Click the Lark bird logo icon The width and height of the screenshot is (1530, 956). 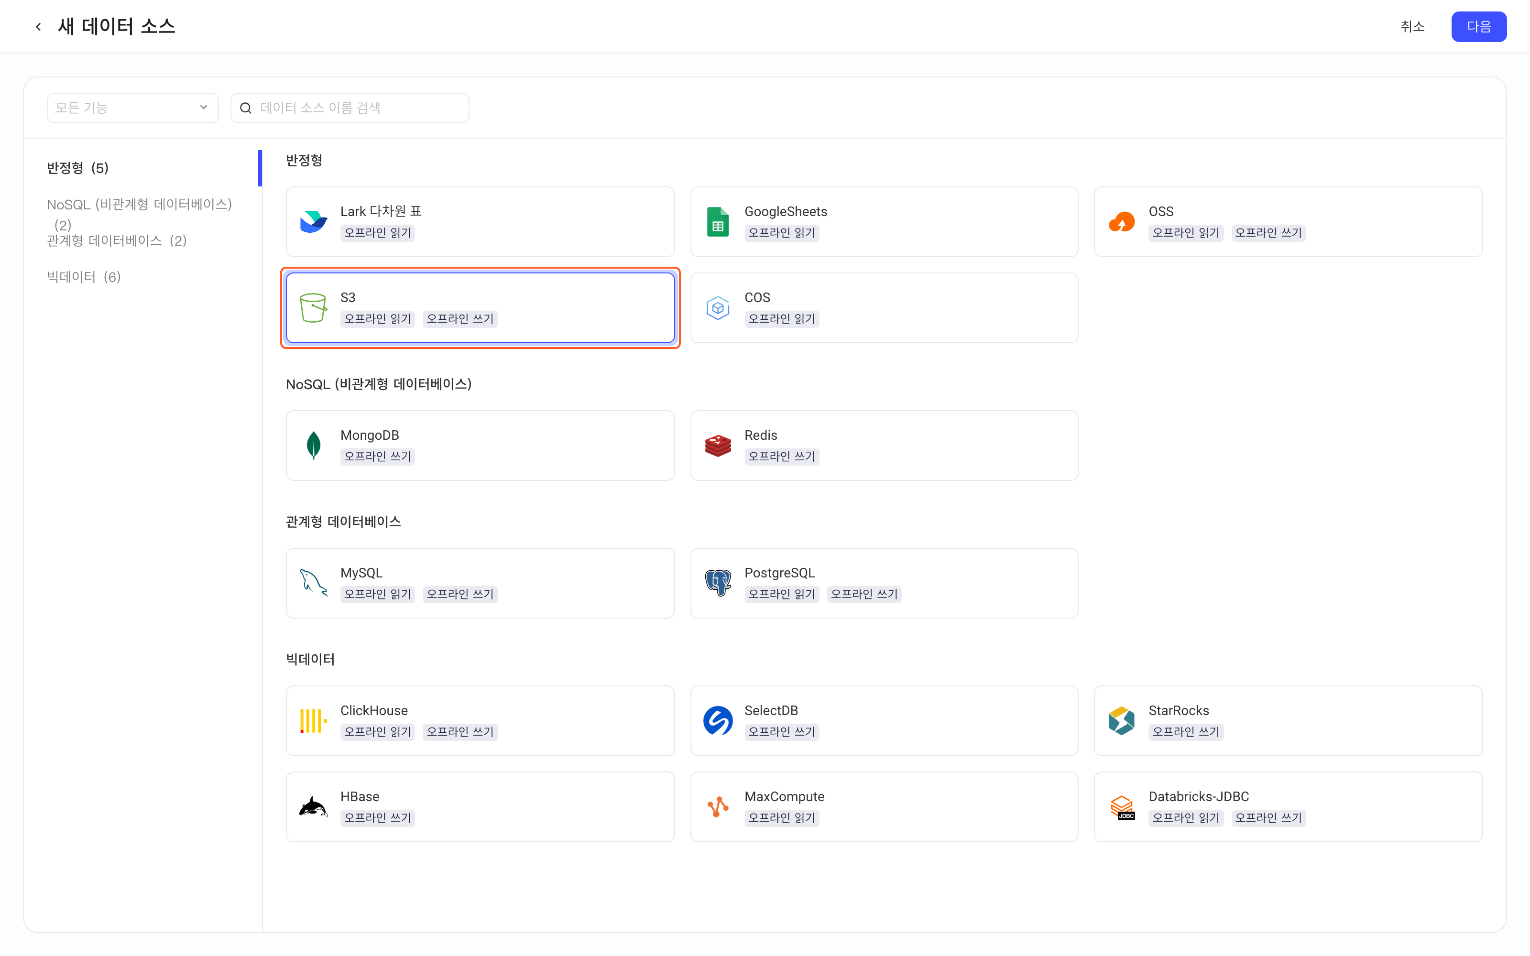(x=314, y=222)
